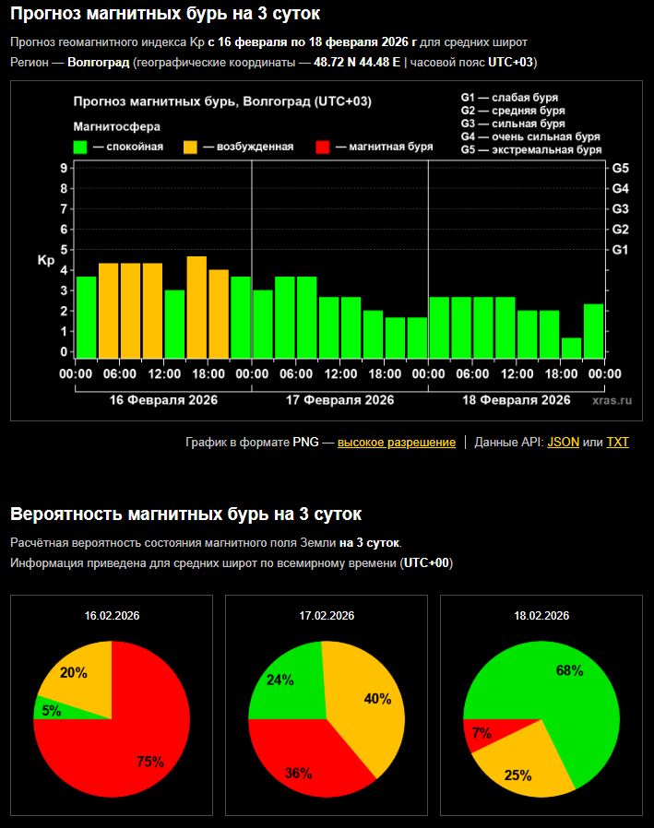
Task: Click the Прогноз магнитных бурь на 3 суток heading
Action: [166, 14]
